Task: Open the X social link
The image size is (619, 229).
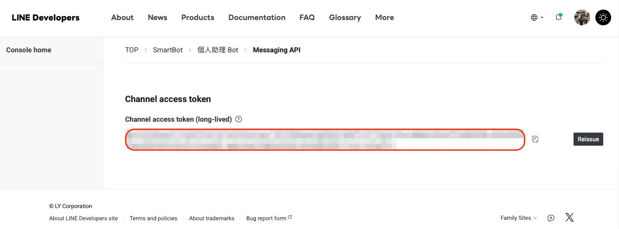Action: click(x=569, y=217)
